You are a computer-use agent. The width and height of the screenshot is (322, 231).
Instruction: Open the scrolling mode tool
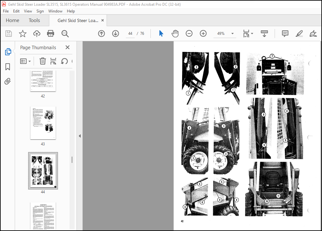[264, 34]
